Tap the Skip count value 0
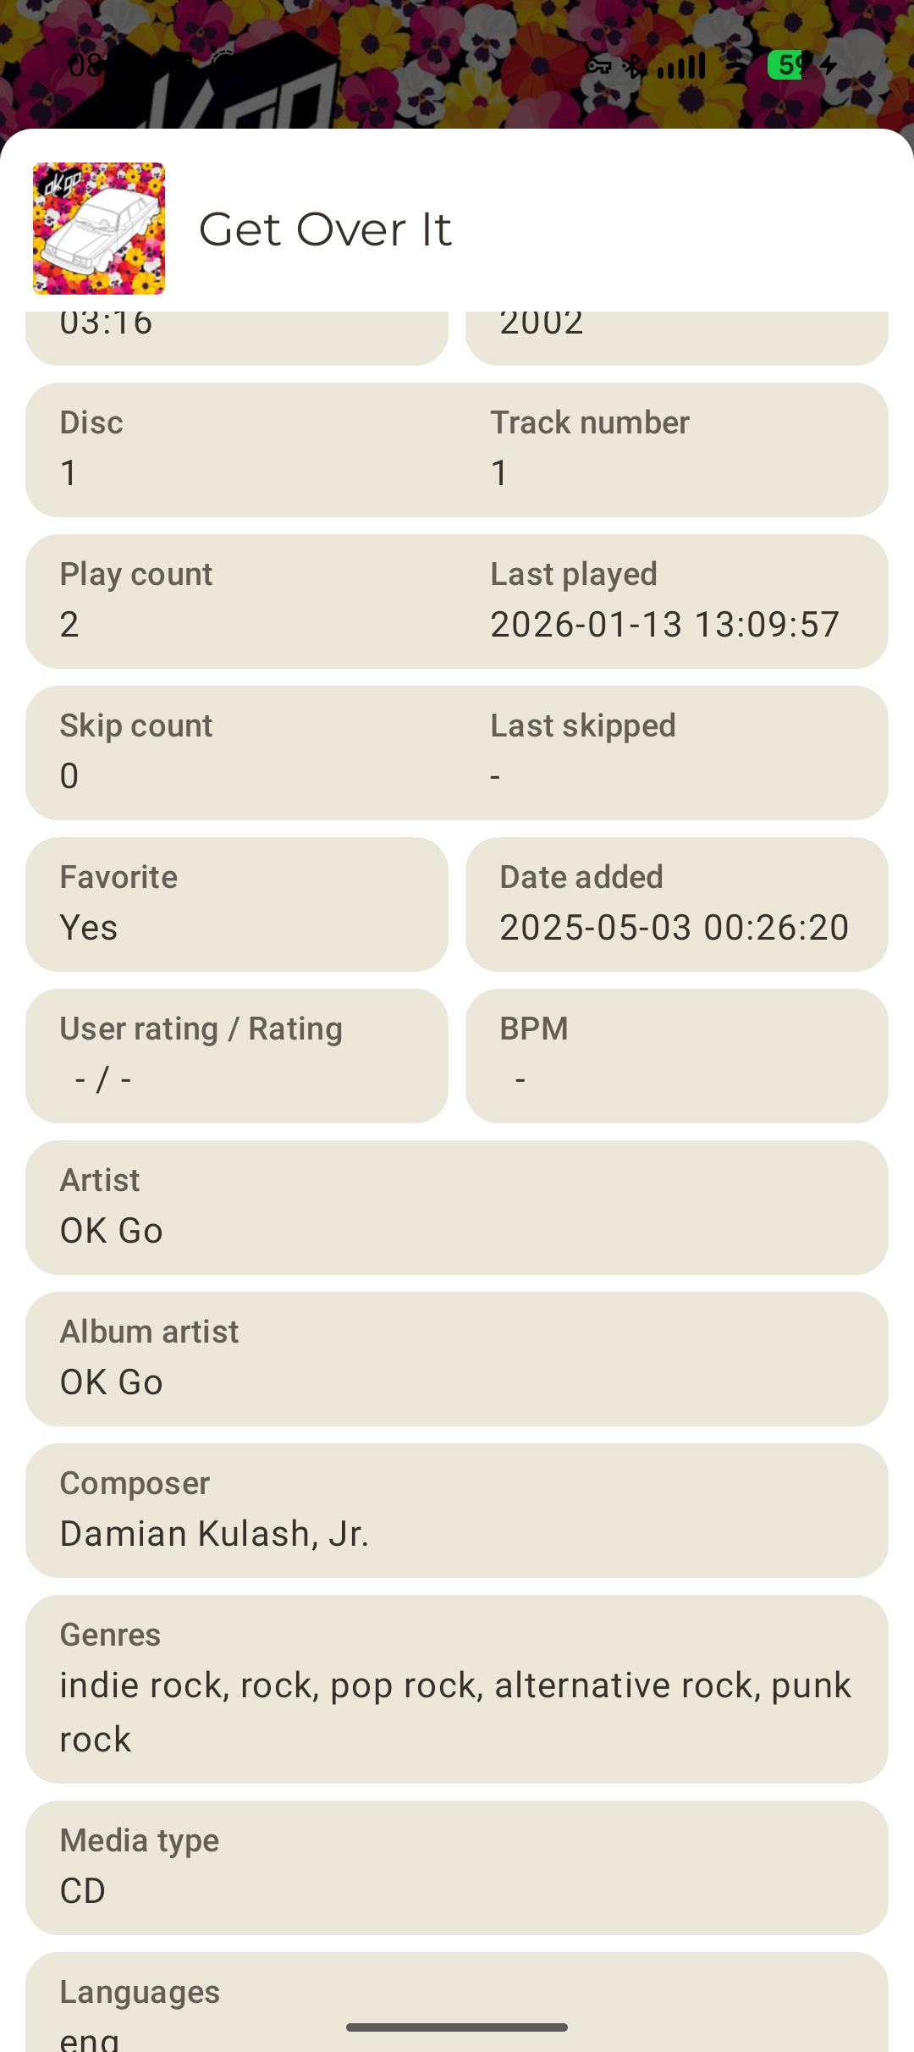The image size is (914, 2052). click(69, 776)
